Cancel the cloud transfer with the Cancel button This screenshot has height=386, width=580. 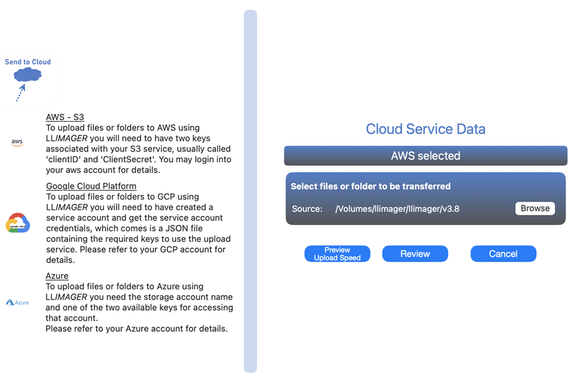point(503,253)
